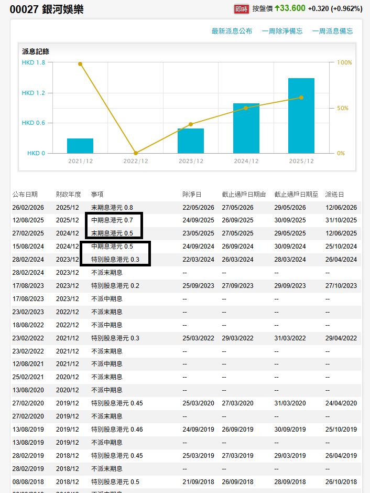Click payment date 31/10/2025
Viewport: 370px width, 493px height.
(341, 220)
